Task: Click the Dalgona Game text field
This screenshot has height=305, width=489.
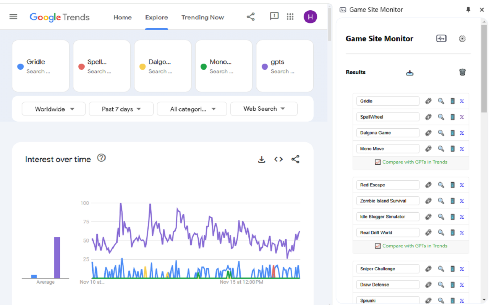Action: (388, 133)
